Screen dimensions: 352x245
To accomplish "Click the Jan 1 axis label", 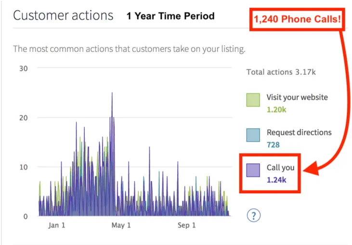I will [56, 225].
